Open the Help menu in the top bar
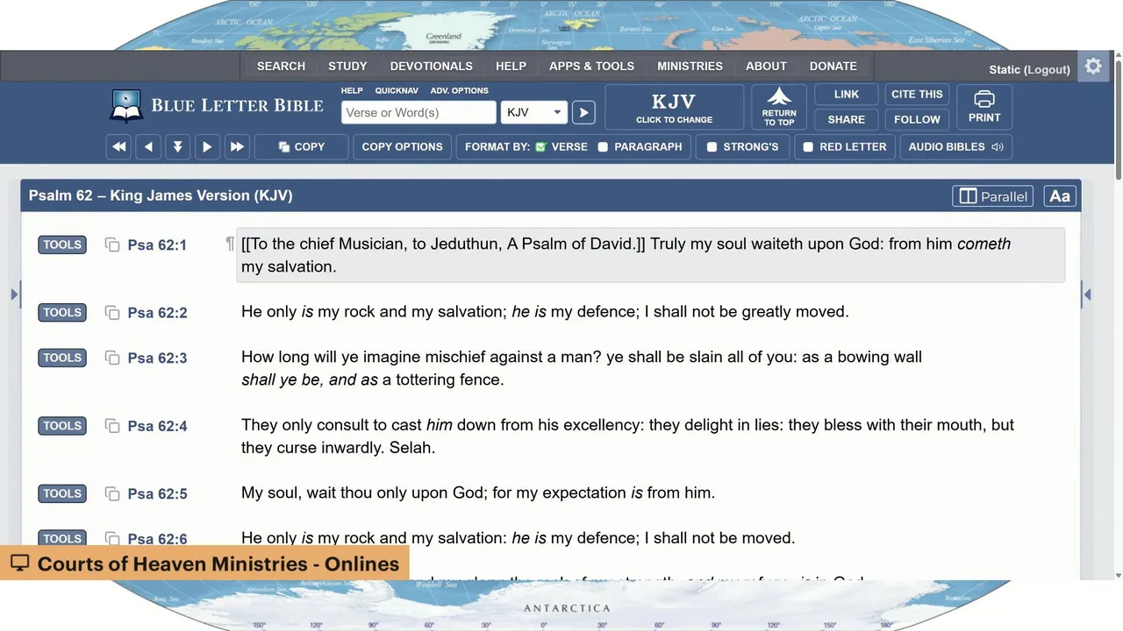The height and width of the screenshot is (631, 1123). click(511, 66)
